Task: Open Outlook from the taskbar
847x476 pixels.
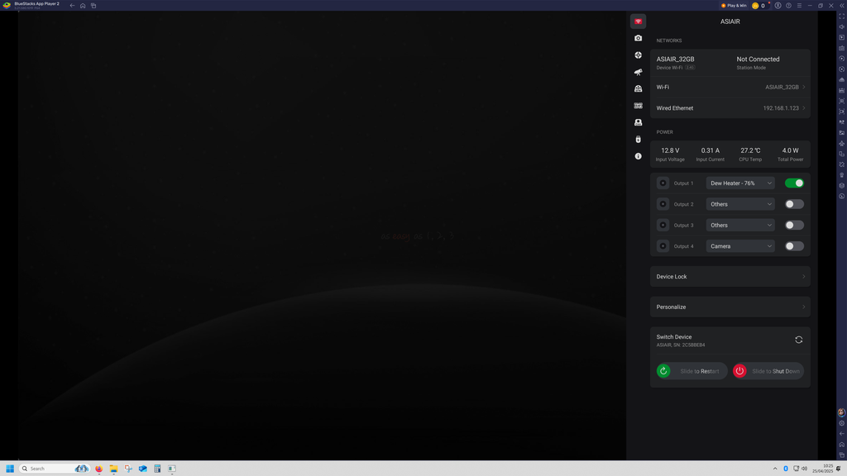Action: click(x=142, y=469)
